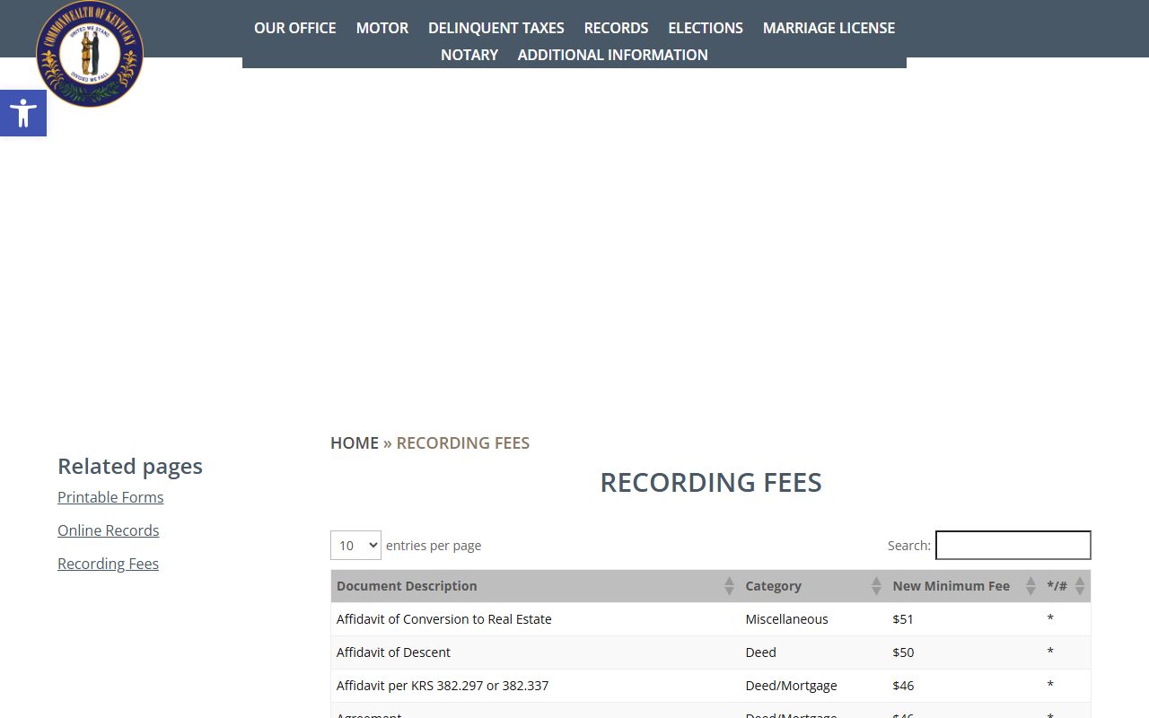Viewport: 1149px width, 718px height.
Task: Go to Online Records page
Action: point(109,530)
